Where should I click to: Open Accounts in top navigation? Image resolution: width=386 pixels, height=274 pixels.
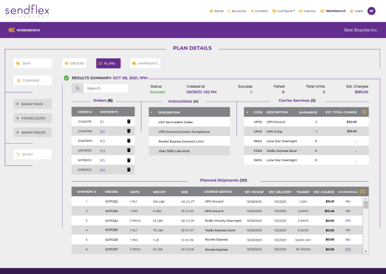(x=237, y=11)
